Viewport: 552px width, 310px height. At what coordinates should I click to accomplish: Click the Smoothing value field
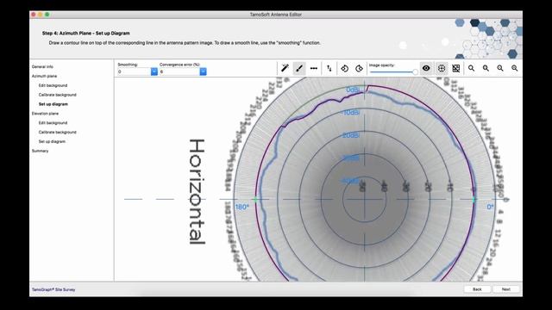pyautogui.click(x=135, y=71)
